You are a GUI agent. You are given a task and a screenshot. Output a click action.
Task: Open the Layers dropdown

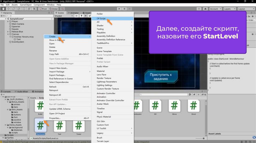[x=229, y=9]
